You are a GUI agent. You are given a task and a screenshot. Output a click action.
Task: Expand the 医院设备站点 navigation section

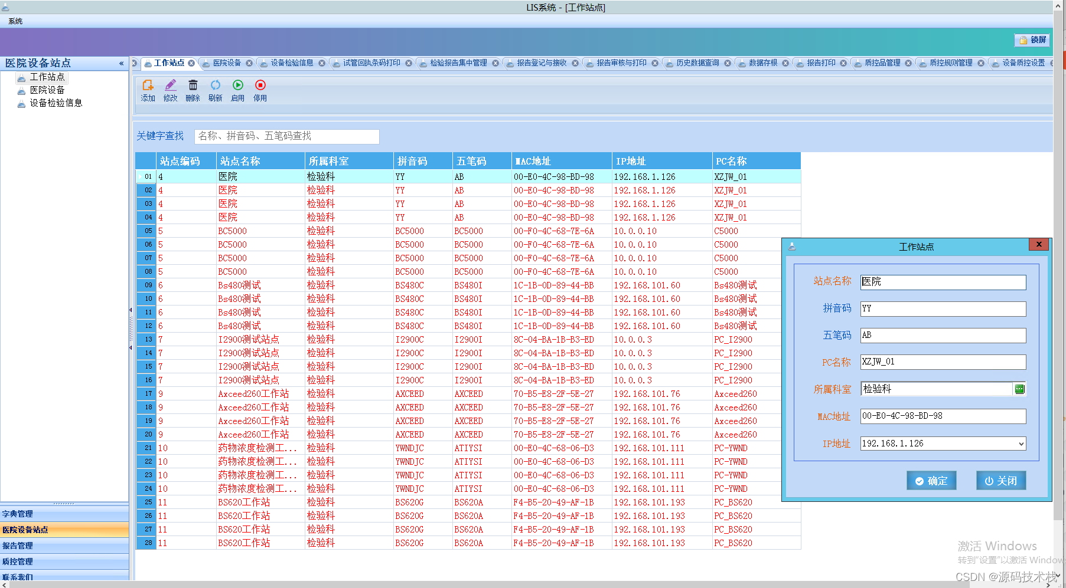(64, 530)
